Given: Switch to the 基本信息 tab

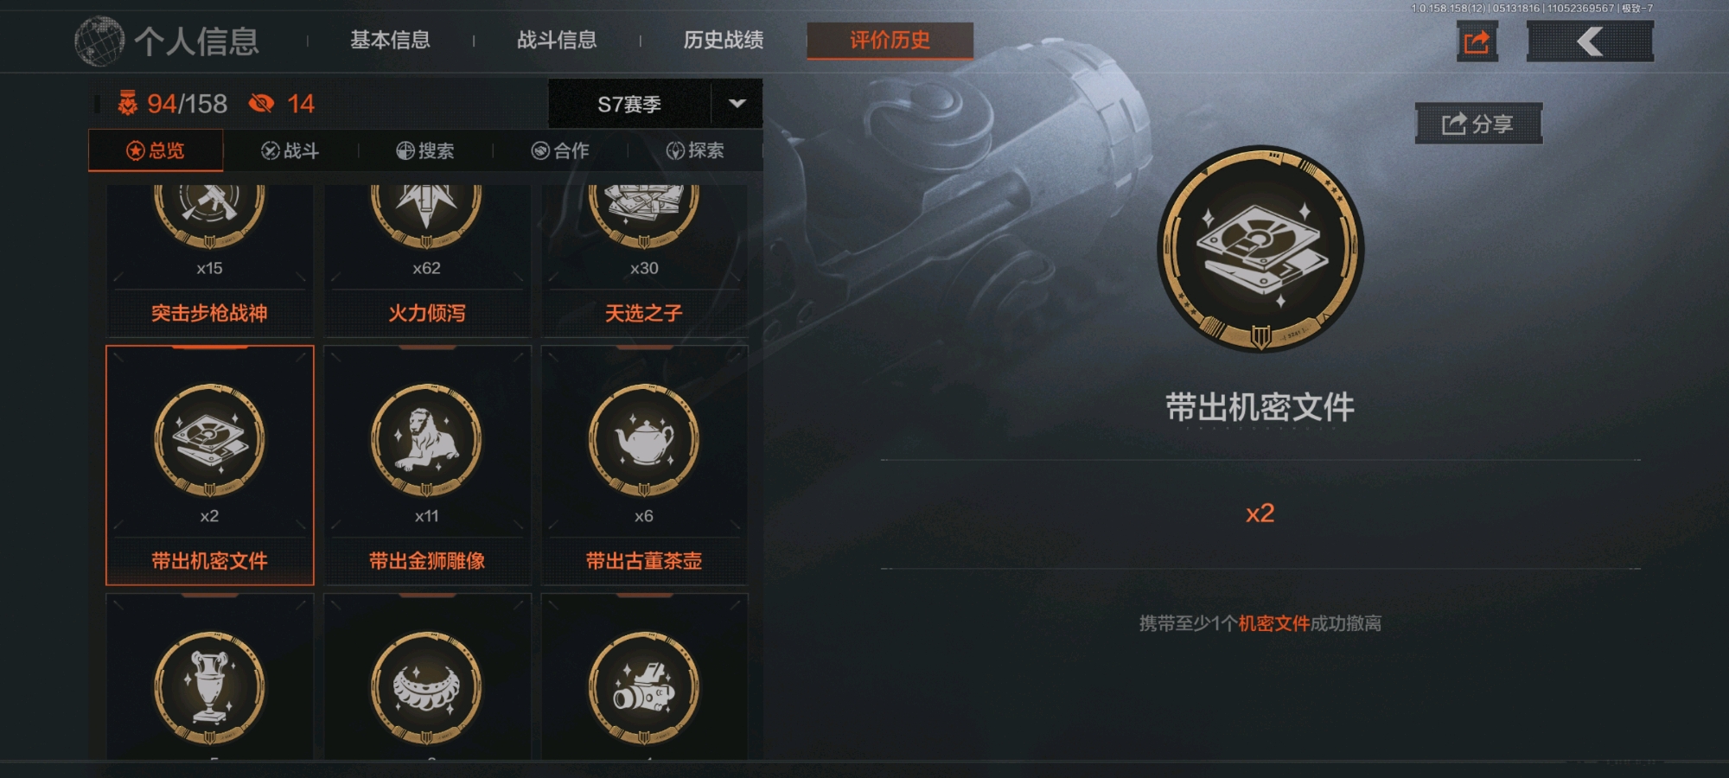Looking at the screenshot, I should click(390, 40).
